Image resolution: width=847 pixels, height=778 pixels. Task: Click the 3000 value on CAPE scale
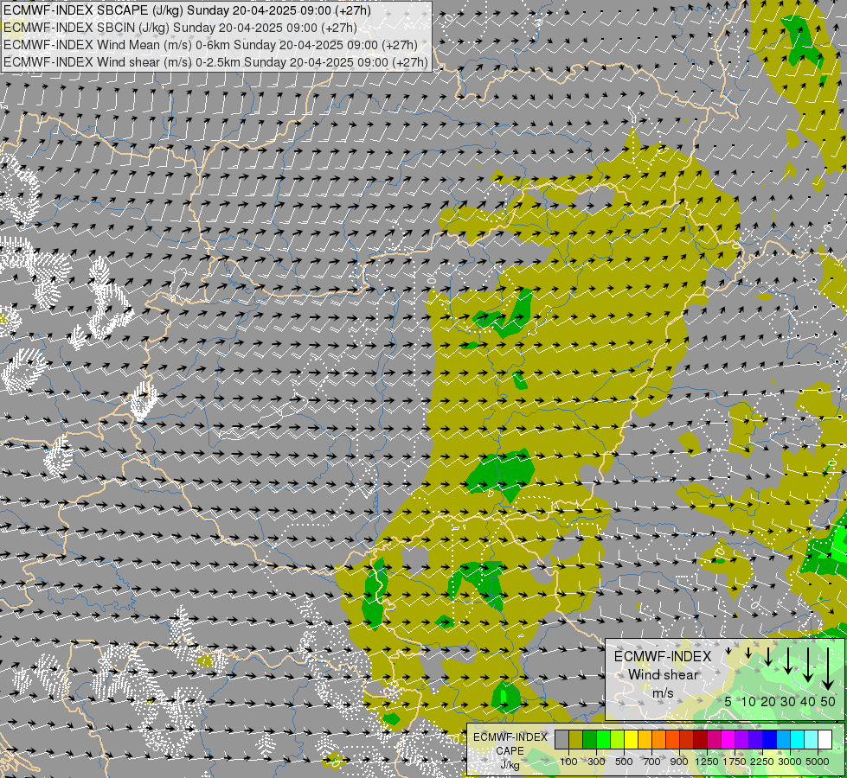pos(790,762)
